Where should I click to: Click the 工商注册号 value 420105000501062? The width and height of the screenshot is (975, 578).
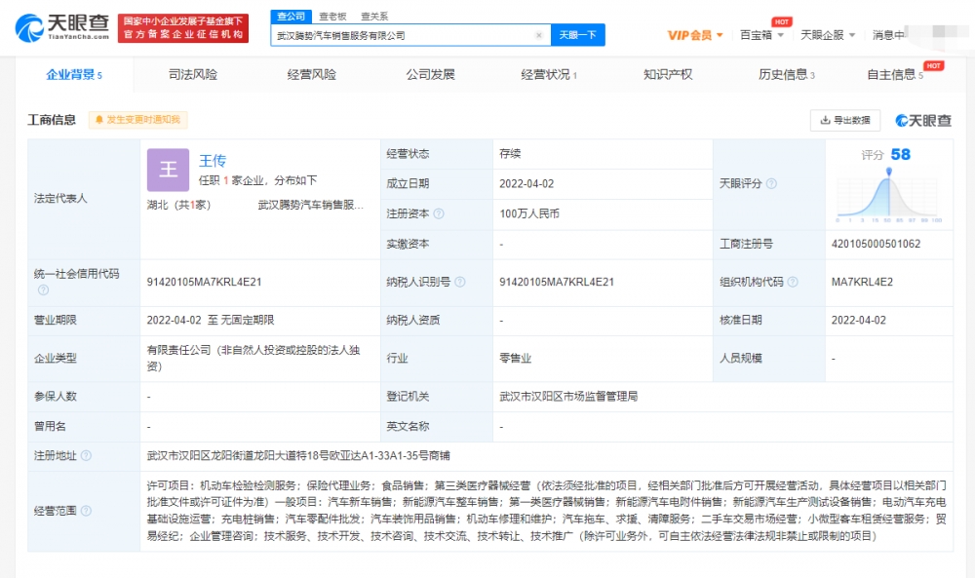click(876, 245)
